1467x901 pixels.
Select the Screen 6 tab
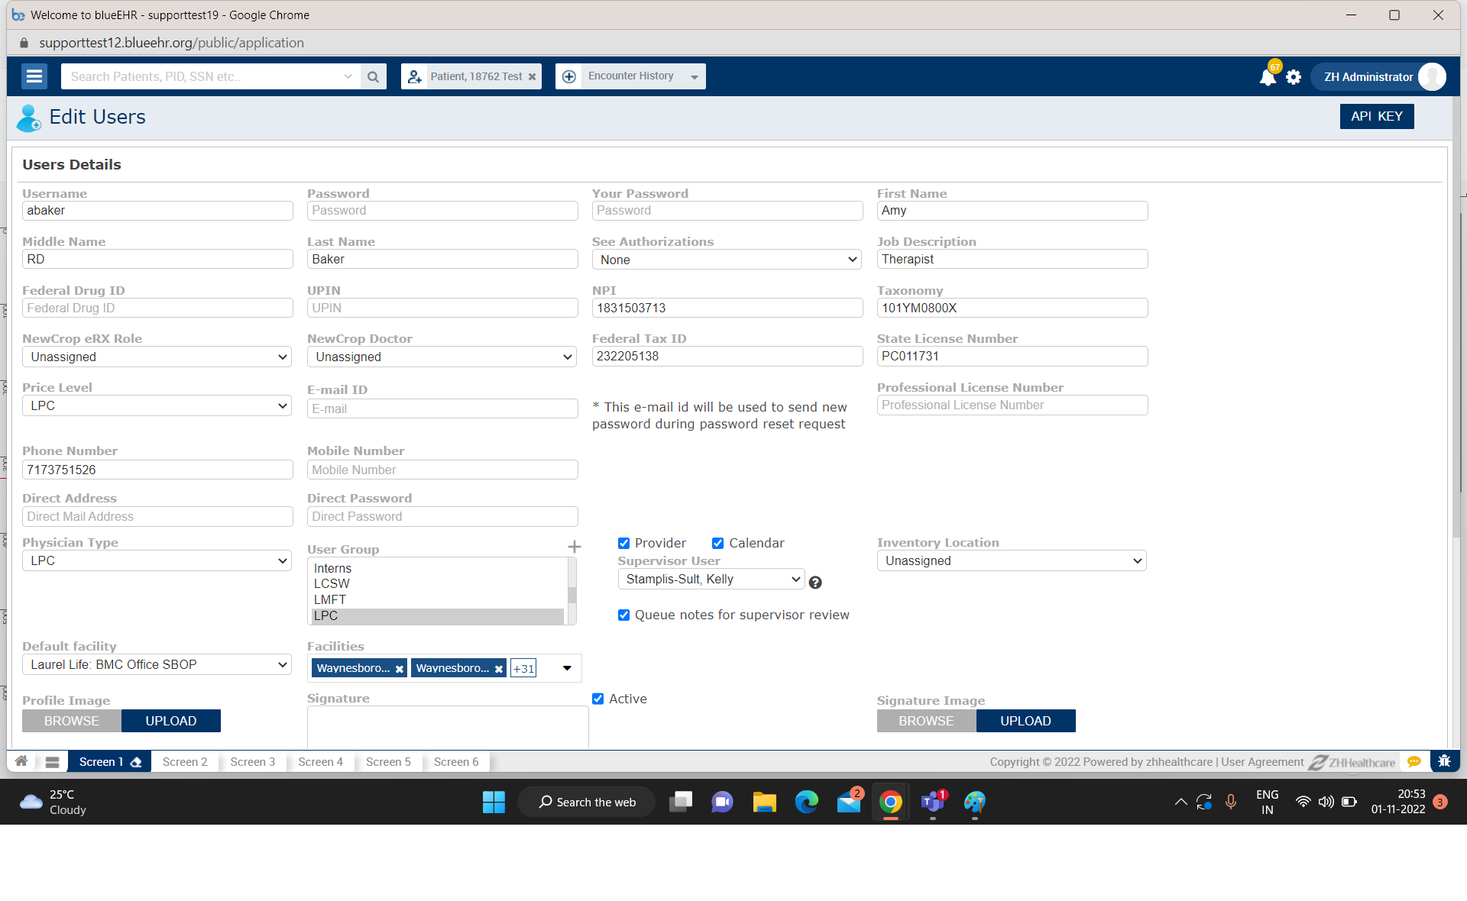click(455, 761)
